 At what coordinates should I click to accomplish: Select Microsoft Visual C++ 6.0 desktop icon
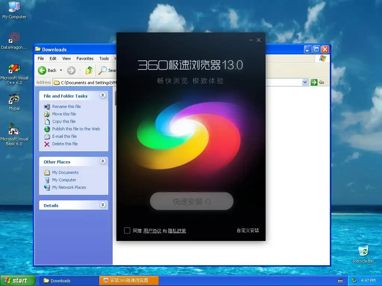click(14, 74)
